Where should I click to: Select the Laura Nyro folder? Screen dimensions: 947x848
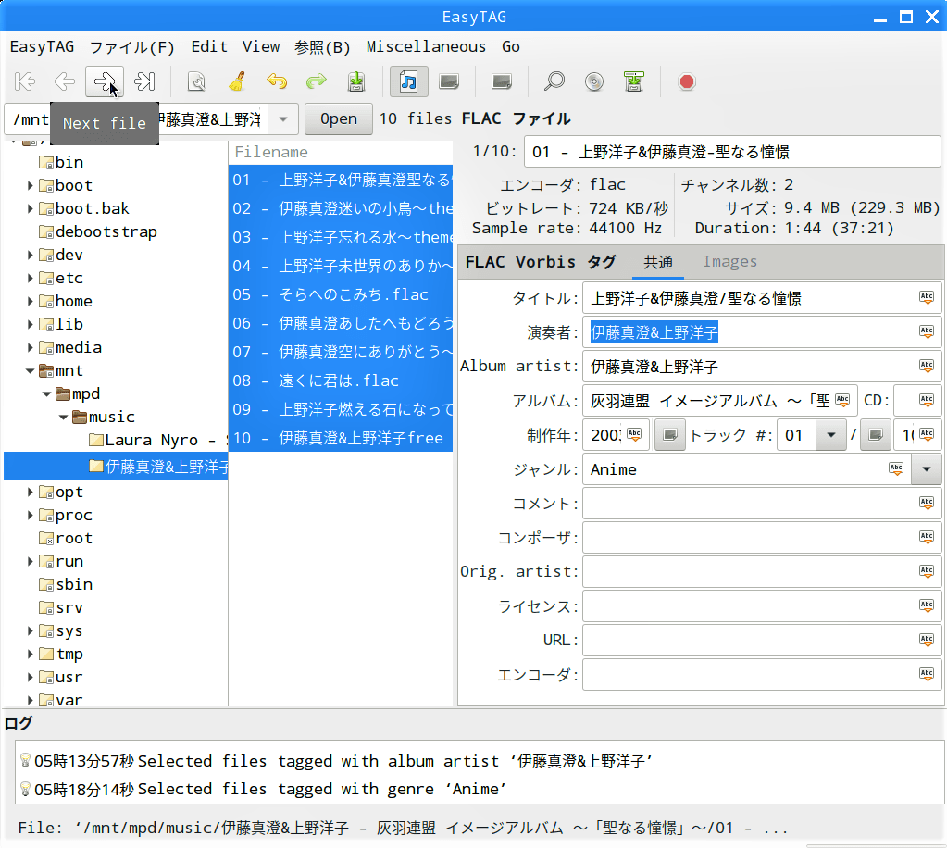click(x=158, y=441)
